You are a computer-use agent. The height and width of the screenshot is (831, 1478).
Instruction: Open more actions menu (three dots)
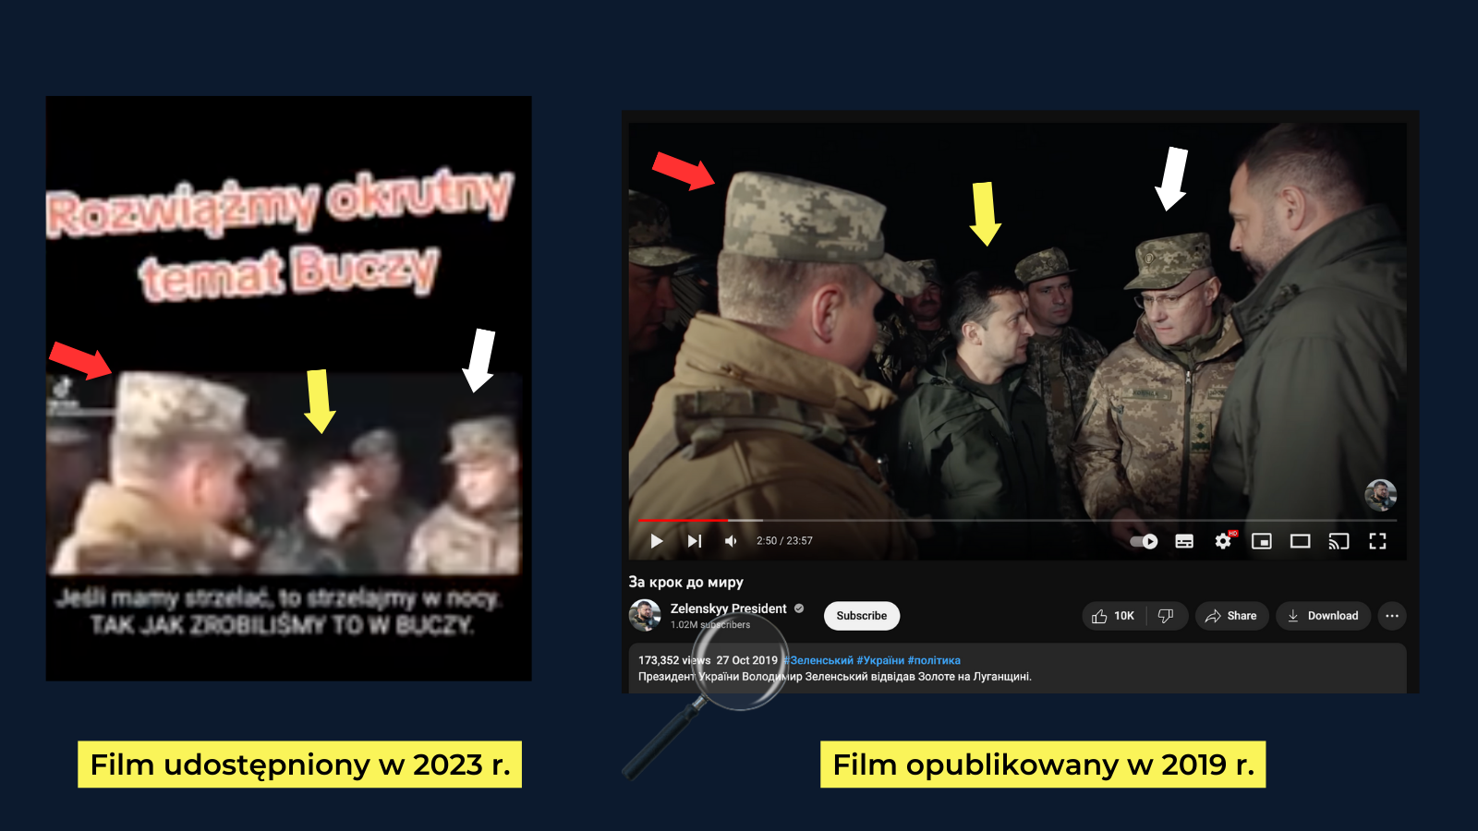[1392, 616]
